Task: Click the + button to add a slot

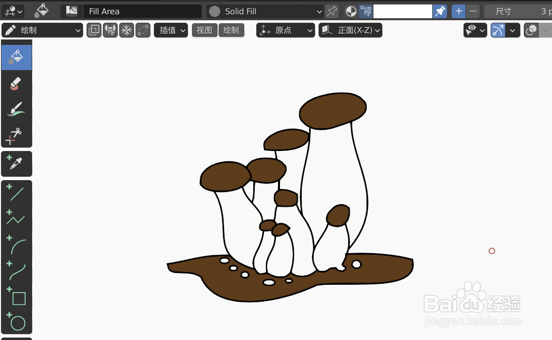Action: 458,11
